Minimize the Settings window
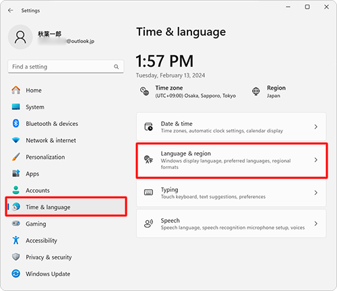This screenshot has height=291, width=337. (288, 7)
